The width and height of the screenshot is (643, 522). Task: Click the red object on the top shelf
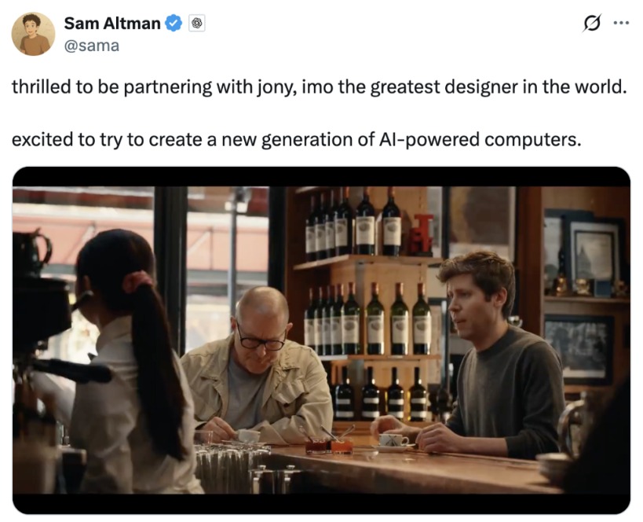point(420,234)
